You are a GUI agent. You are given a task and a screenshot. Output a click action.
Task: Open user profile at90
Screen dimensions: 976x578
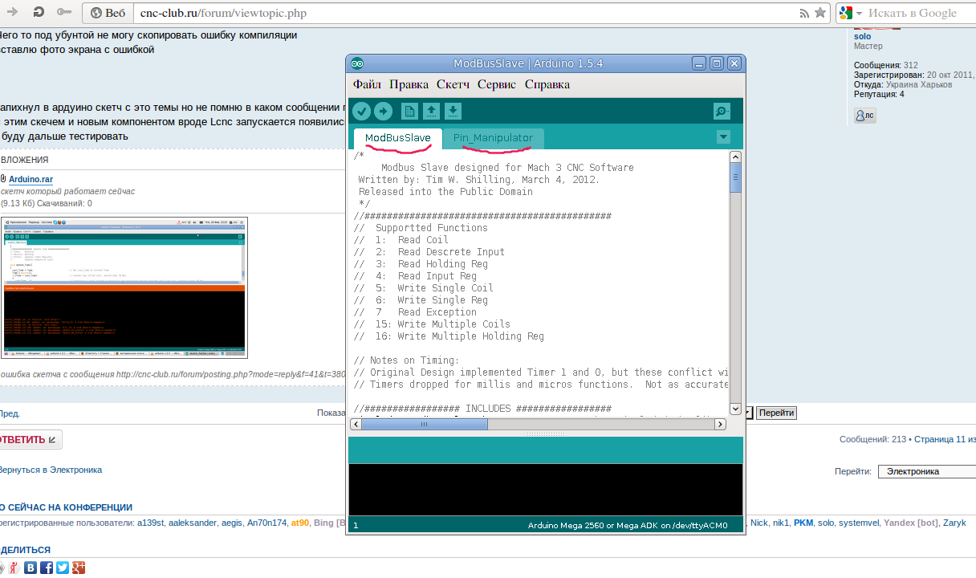point(299,523)
